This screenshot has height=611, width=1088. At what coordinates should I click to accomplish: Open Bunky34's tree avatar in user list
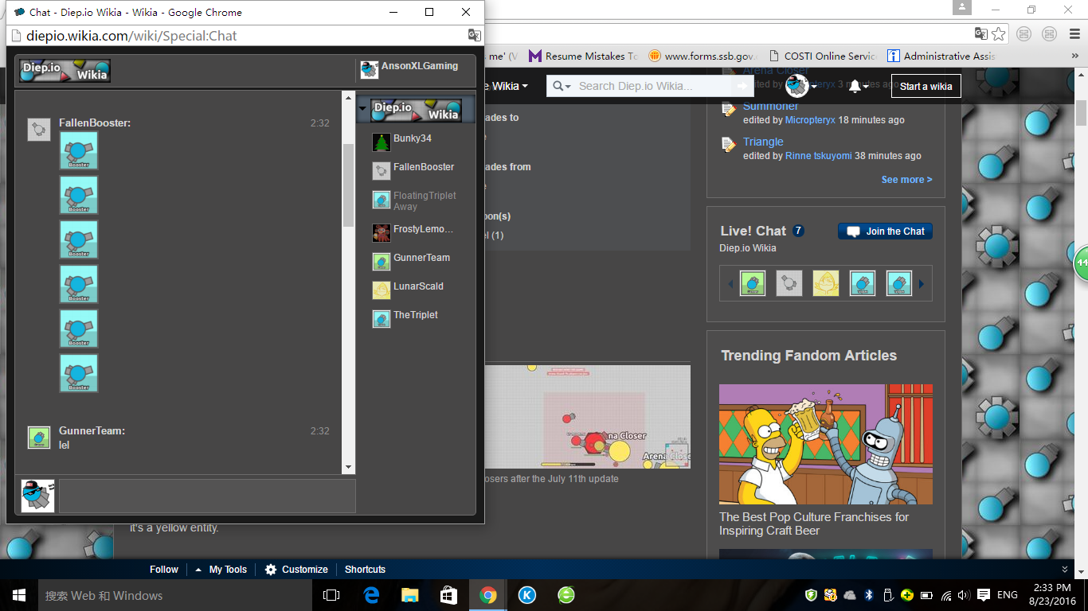382,142
